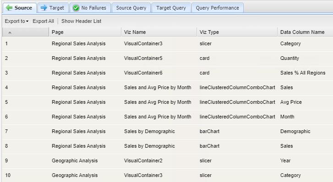Select row number 1 cell

(6, 44)
